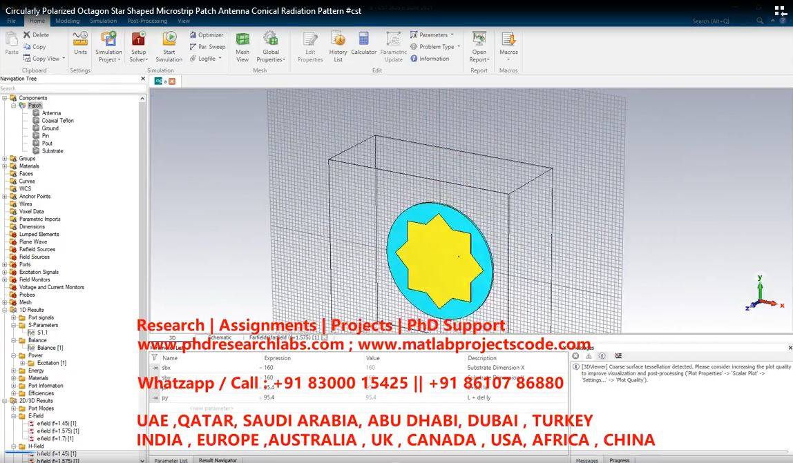Click the Navigation Tree search box
Viewport: 793px width, 463px height.
(x=72, y=88)
